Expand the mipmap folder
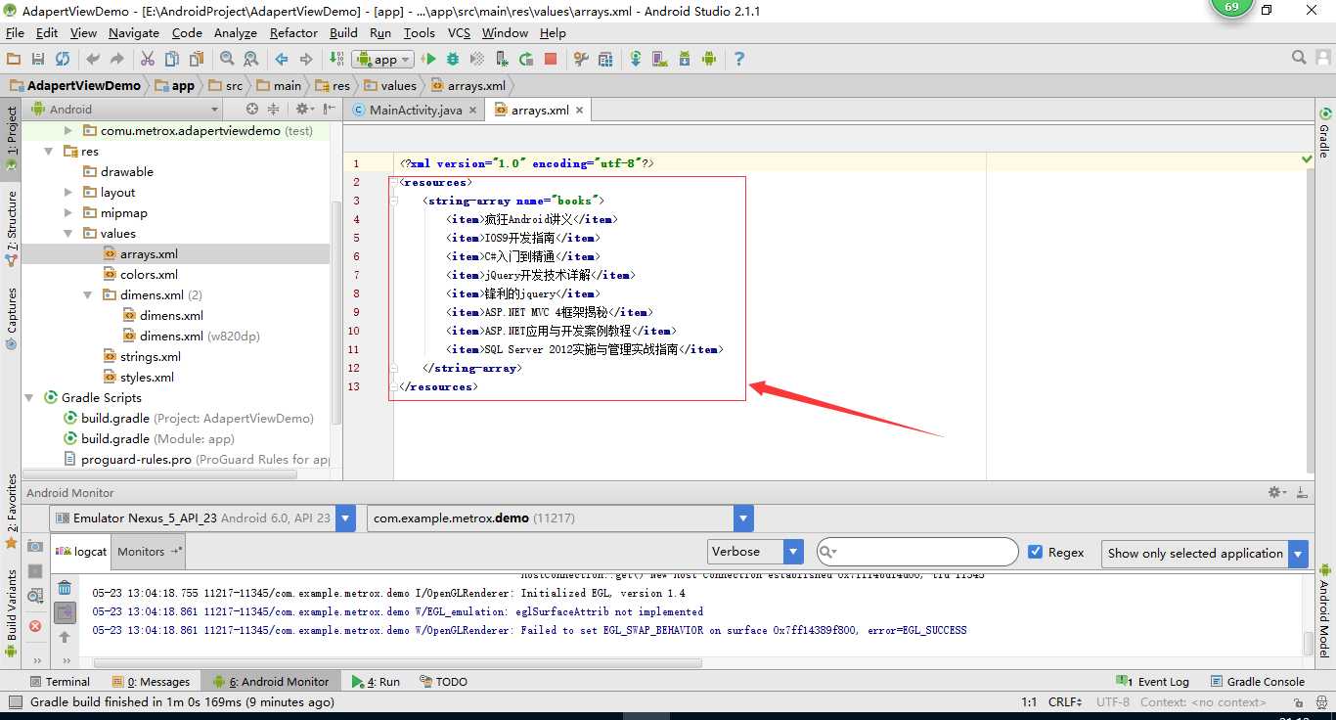The width and height of the screenshot is (1336, 720). coord(68,213)
